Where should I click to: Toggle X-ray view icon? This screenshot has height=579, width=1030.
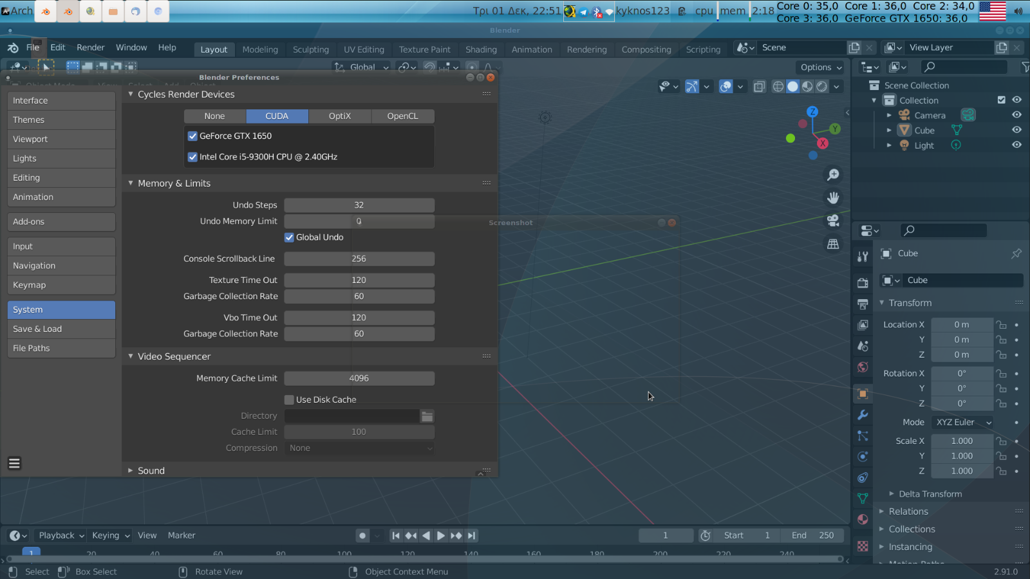point(759,86)
